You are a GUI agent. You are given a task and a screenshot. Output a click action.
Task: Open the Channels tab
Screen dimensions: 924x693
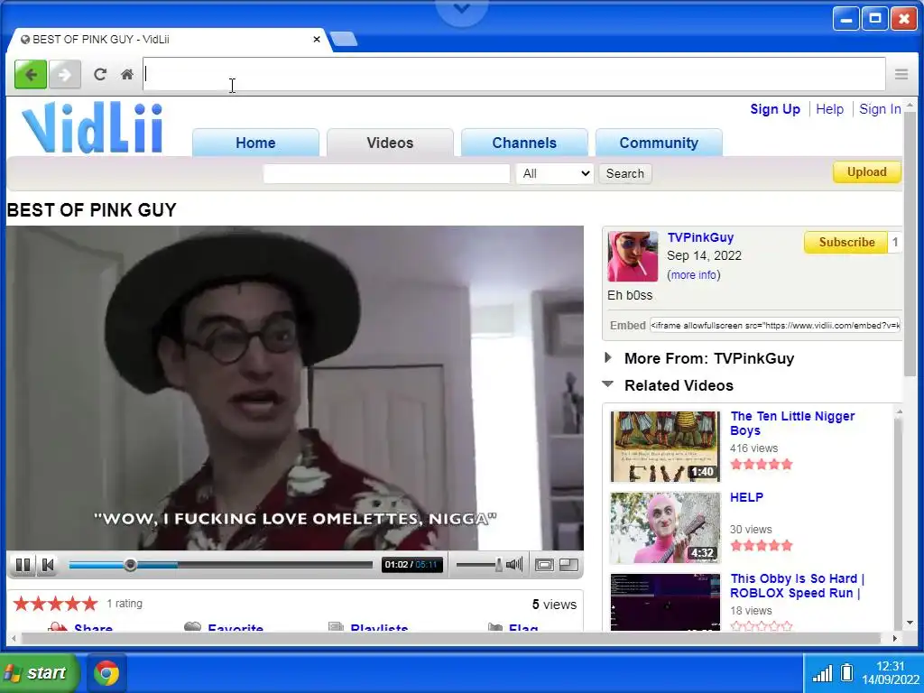[524, 143]
